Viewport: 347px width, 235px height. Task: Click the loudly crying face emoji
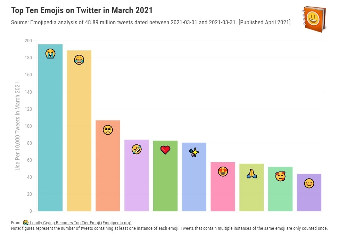click(x=50, y=53)
